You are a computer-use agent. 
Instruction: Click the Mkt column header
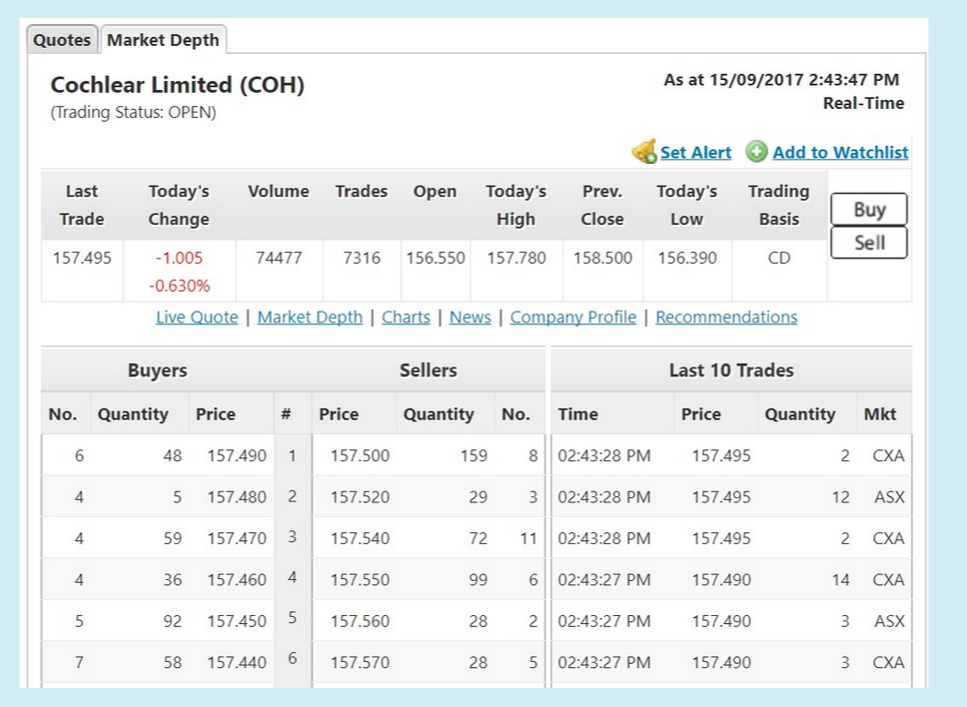[879, 414]
